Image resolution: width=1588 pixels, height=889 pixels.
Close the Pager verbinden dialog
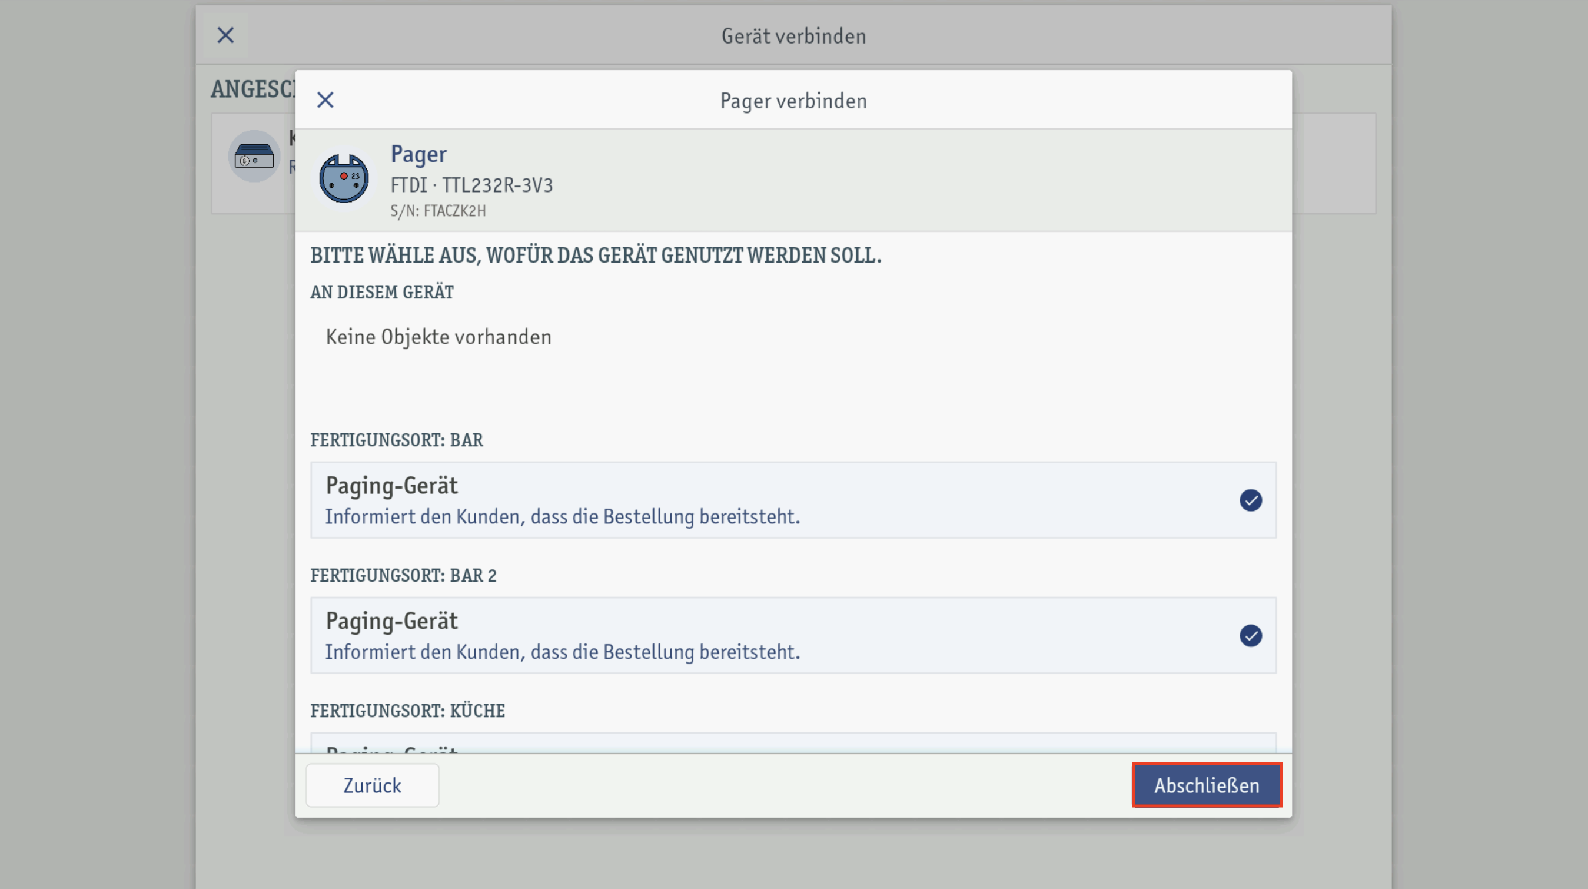point(325,100)
